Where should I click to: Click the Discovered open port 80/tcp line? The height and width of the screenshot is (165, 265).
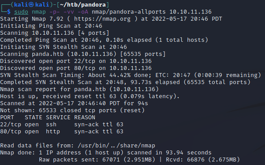pos(76,68)
